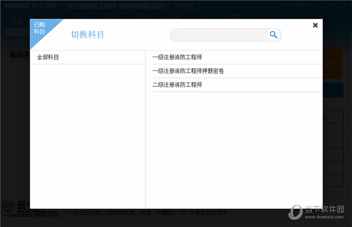Focus the subject search input field
This screenshot has height=227, width=352.
(219, 35)
